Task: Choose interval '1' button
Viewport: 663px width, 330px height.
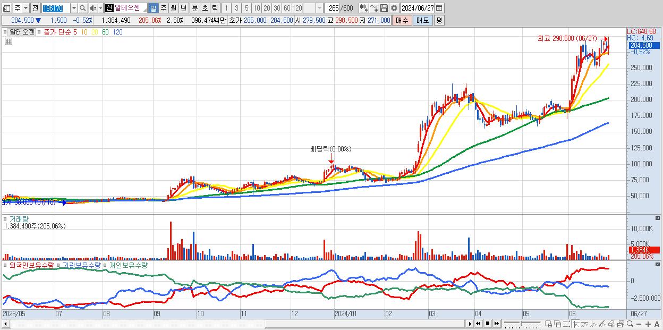Action: pos(226,8)
